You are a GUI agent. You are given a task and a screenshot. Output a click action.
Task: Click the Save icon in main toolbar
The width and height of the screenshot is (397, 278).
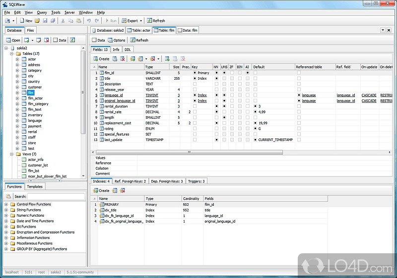click(x=45, y=21)
